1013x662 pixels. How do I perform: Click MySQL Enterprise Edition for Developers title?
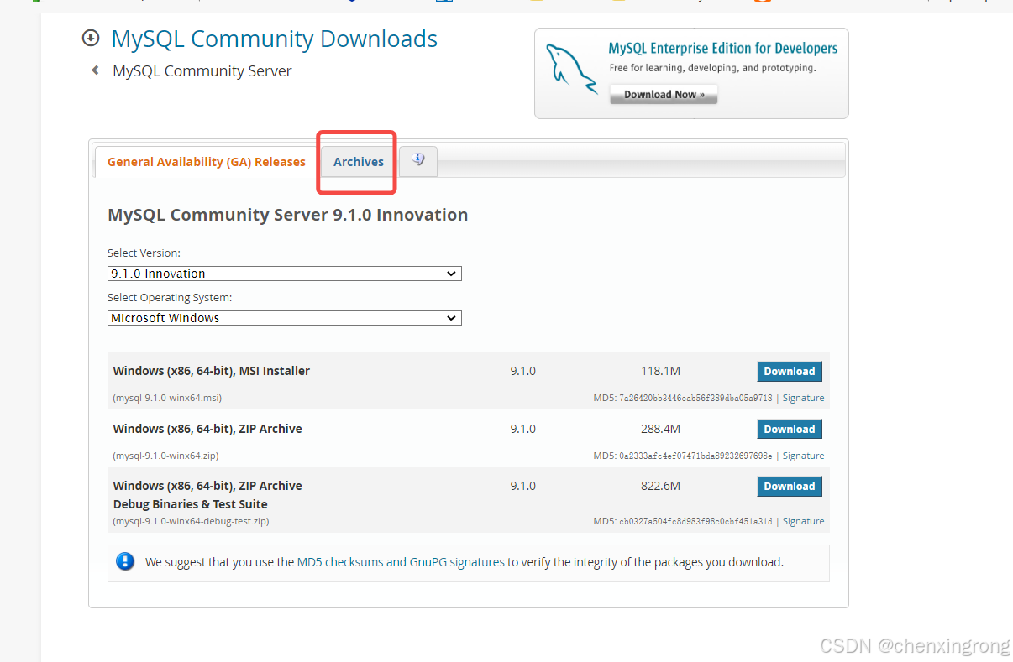coord(723,49)
